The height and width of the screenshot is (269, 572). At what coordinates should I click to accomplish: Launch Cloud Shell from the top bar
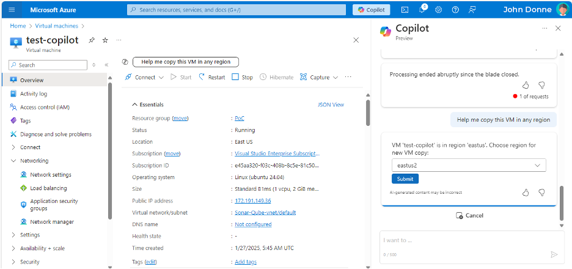[405, 10]
